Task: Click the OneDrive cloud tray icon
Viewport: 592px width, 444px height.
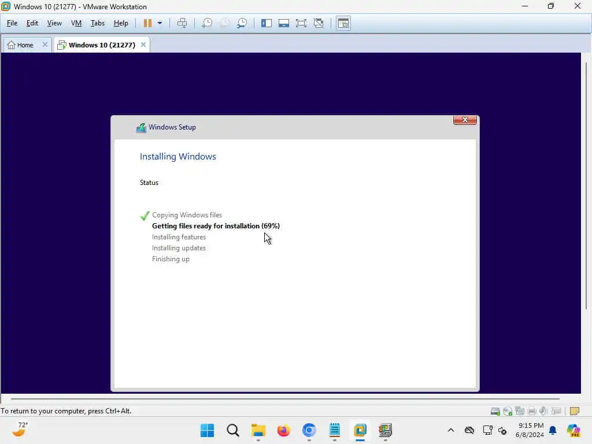Action: [469, 430]
